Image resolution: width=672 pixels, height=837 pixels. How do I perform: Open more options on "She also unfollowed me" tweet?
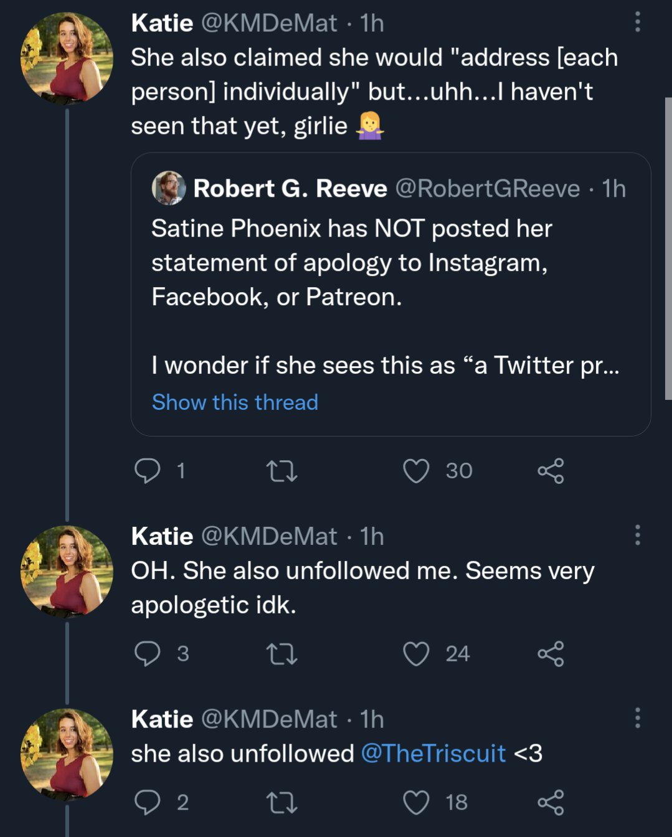(637, 535)
